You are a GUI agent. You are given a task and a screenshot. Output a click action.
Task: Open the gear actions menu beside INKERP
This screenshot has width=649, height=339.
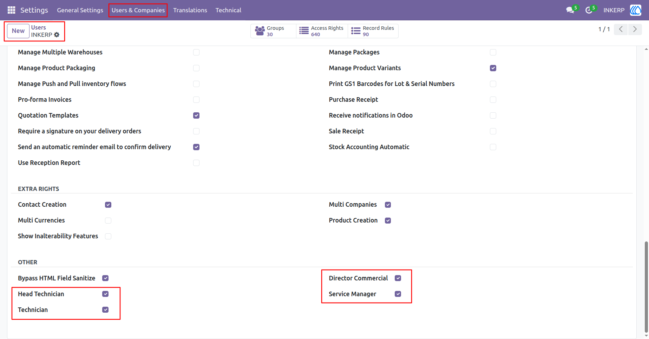(x=57, y=35)
